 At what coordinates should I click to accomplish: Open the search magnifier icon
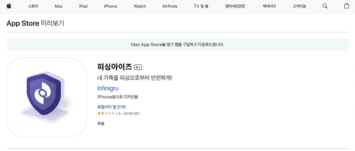click(x=325, y=6)
